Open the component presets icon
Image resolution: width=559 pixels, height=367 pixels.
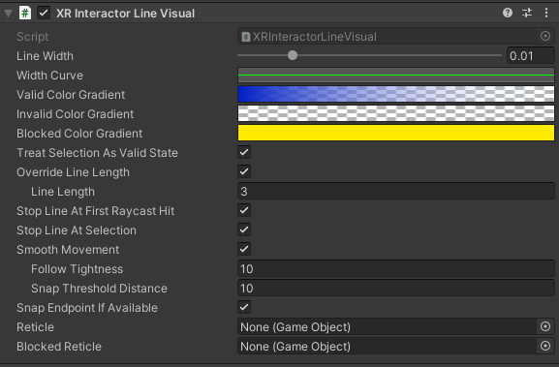pos(527,14)
